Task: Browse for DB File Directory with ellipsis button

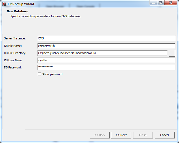Action: coord(172,53)
